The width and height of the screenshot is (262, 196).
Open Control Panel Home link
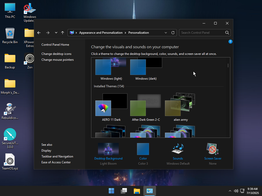(x=55, y=45)
